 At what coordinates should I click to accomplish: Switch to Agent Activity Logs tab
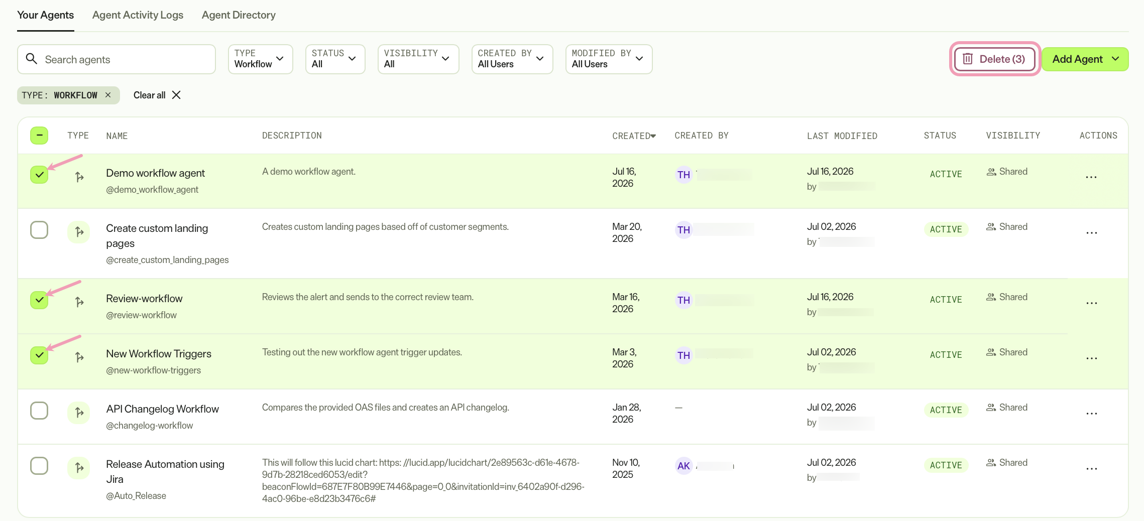(x=138, y=15)
